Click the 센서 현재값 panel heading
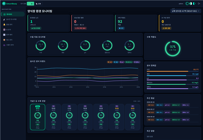Screen dimensions: 203x140 (151, 66)
